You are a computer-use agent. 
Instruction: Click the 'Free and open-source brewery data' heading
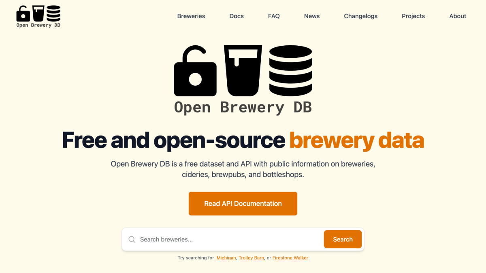coord(243,140)
